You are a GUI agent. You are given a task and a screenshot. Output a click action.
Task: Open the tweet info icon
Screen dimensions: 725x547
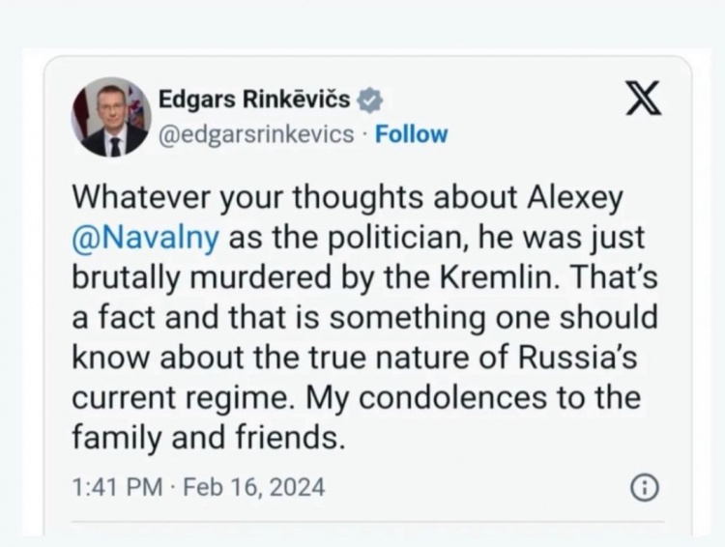click(645, 487)
